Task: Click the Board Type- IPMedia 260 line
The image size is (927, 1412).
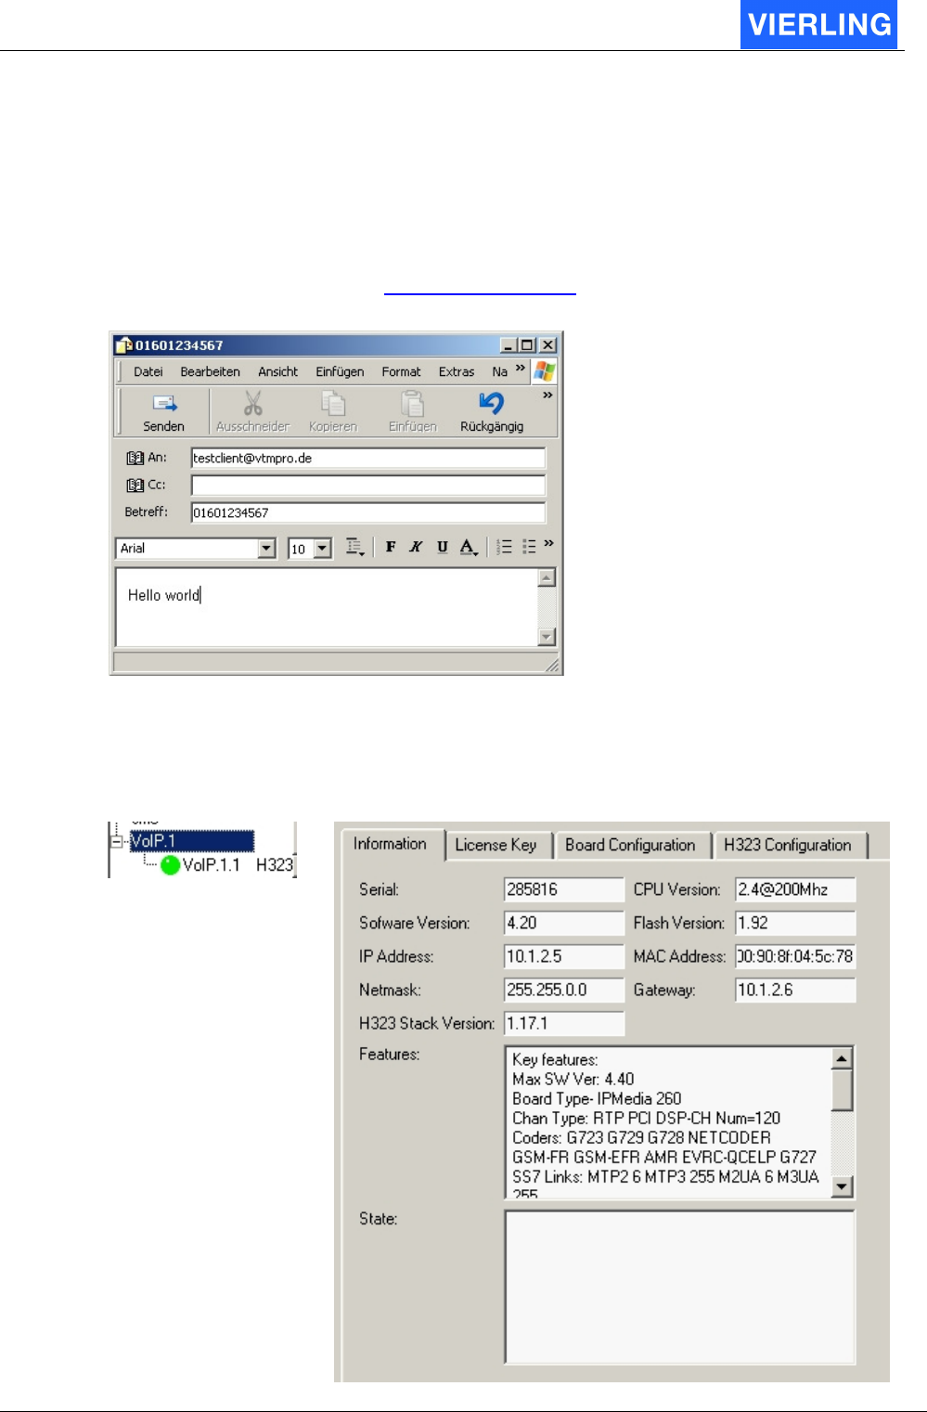Action: click(597, 1098)
